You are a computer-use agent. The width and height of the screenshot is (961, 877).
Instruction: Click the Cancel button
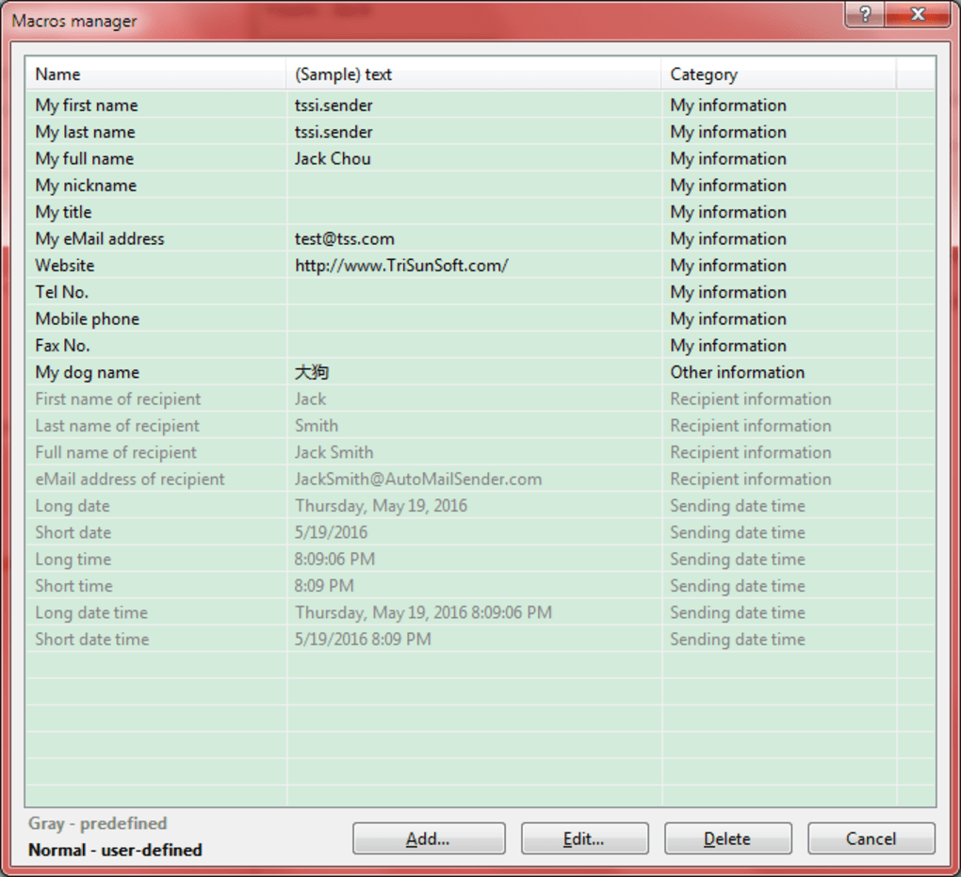871,838
